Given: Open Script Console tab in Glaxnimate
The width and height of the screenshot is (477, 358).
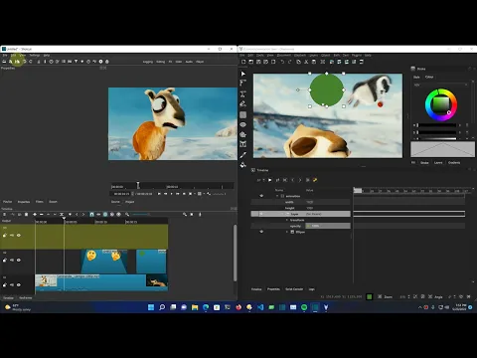Looking at the screenshot, I should coord(294,289).
